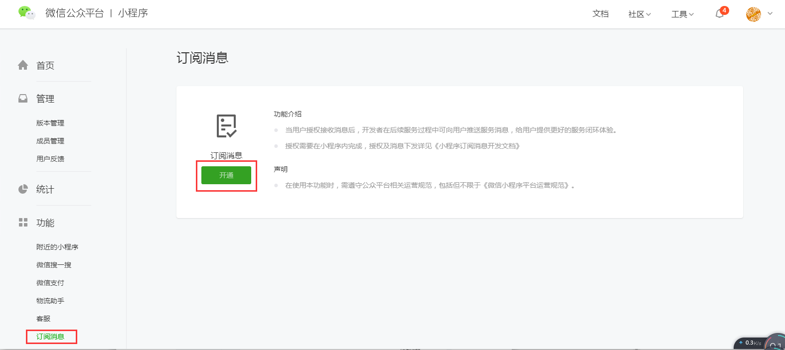785x350 pixels.
Task: Click the 微信公众平台 header title
Action: [x=75, y=13]
